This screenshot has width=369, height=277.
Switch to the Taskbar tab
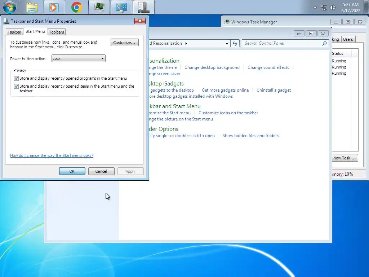[x=14, y=32]
